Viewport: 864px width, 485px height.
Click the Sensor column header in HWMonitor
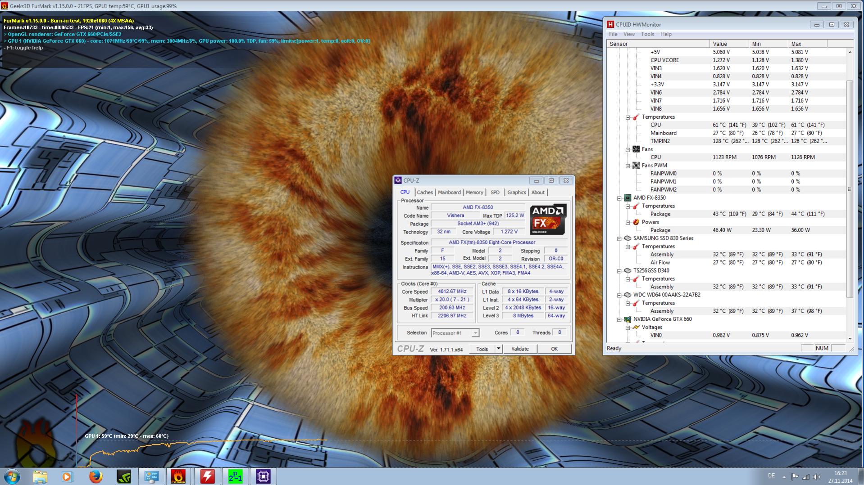click(658, 44)
